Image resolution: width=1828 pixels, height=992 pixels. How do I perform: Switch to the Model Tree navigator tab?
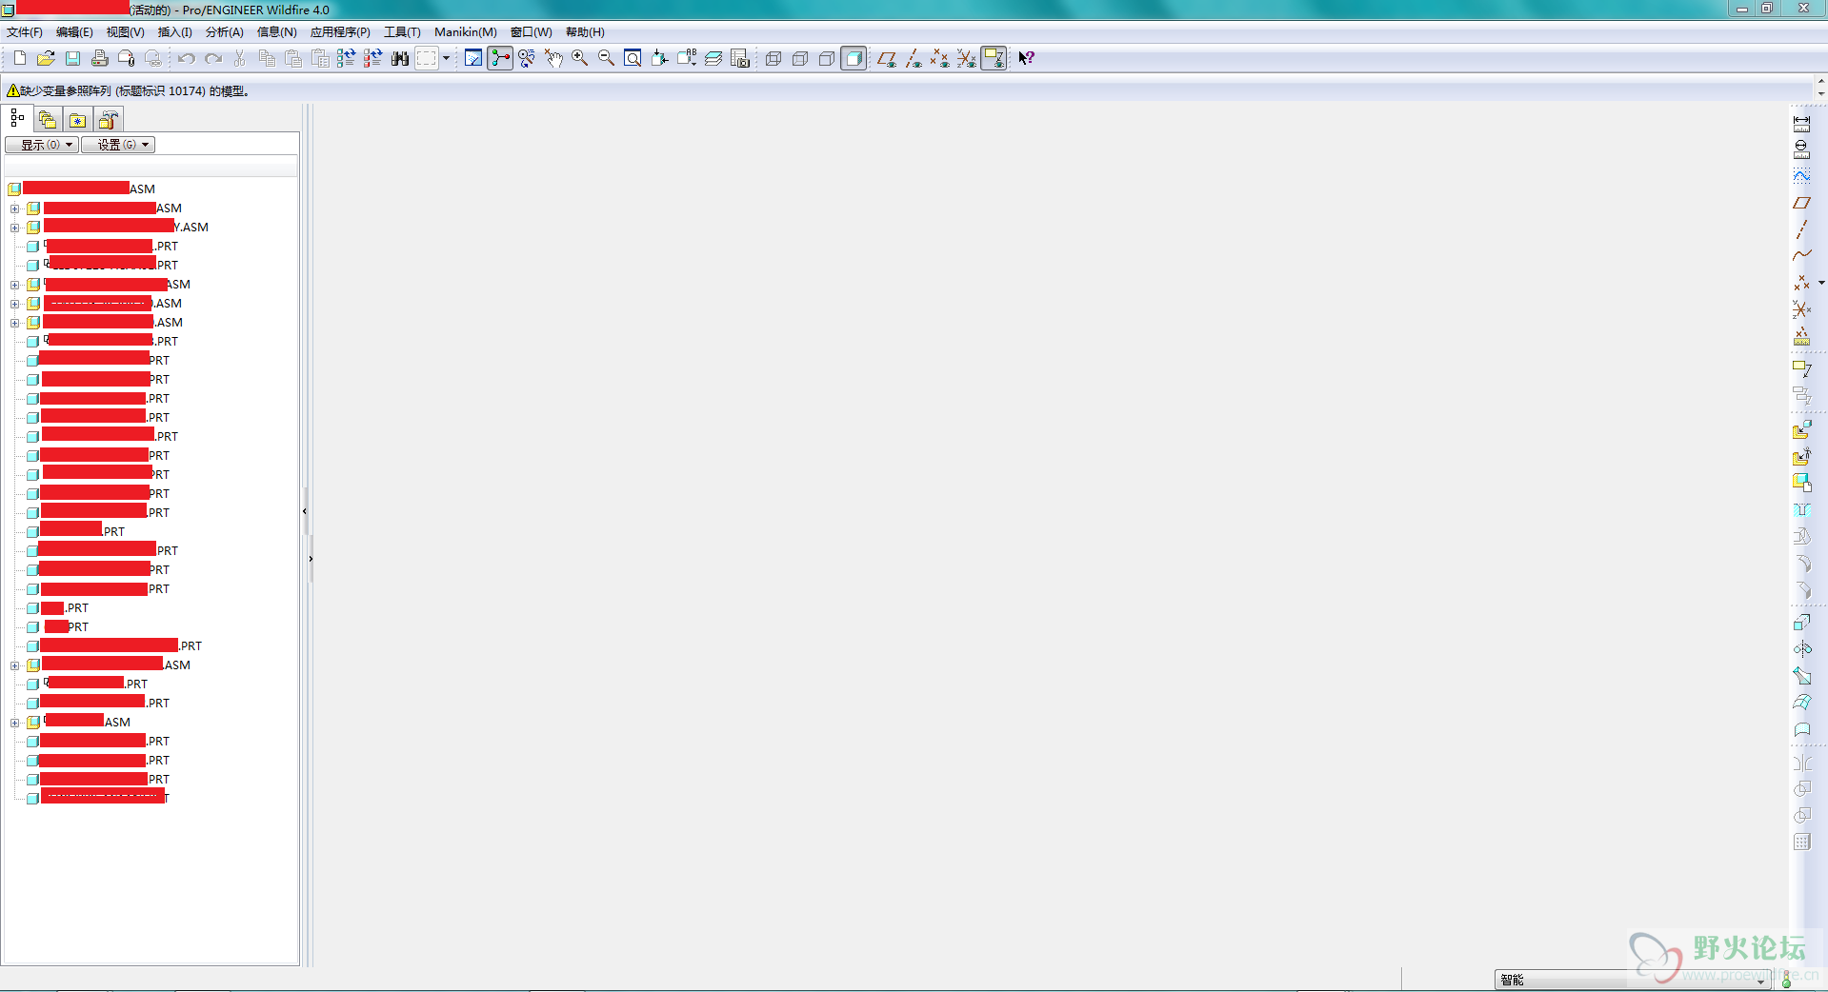point(17,118)
